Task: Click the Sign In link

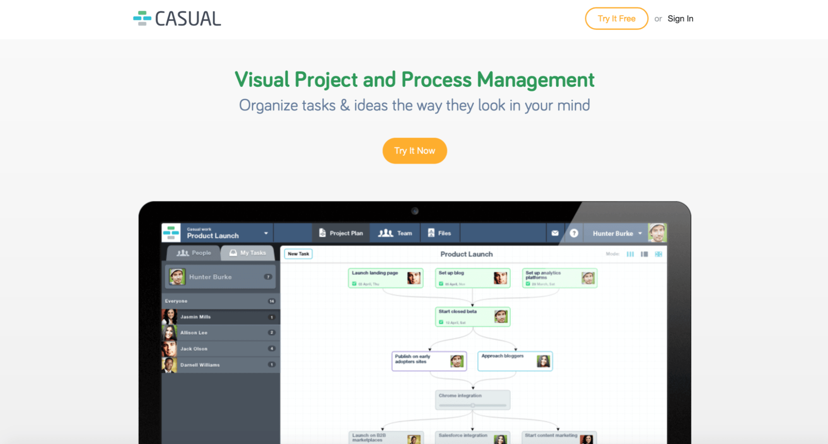Action: [x=680, y=19]
